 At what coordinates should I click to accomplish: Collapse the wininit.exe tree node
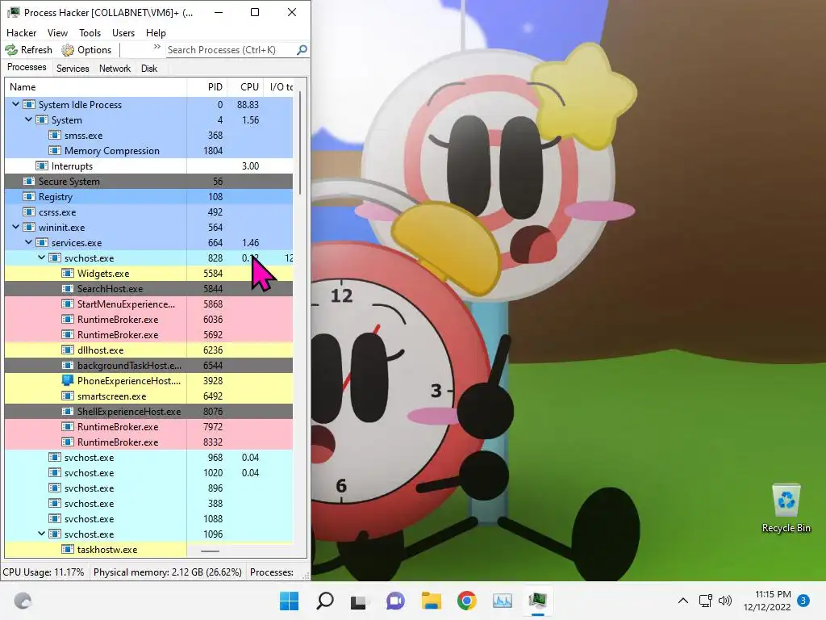click(x=16, y=227)
